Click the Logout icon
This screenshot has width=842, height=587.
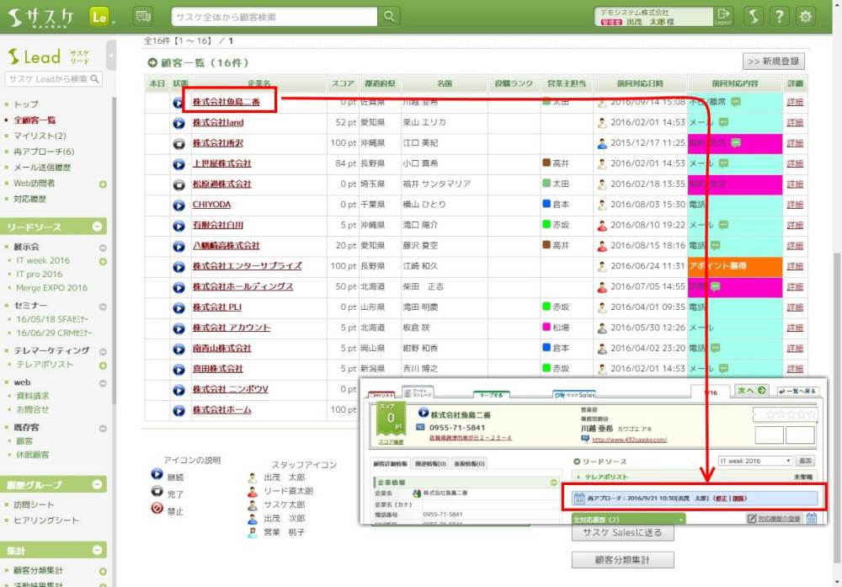pos(723,17)
